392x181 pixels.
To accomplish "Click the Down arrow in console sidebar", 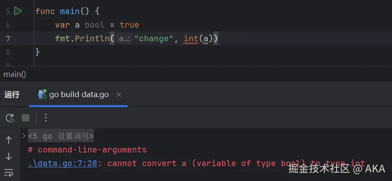I will (x=9, y=156).
